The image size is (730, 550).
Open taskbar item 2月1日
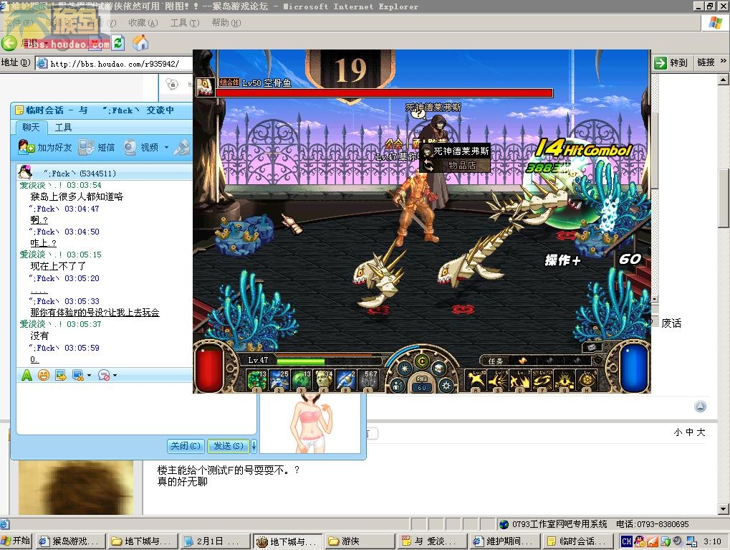pyautogui.click(x=215, y=541)
